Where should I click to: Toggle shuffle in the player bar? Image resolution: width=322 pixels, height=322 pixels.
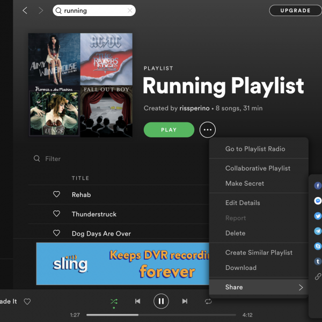pyautogui.click(x=114, y=301)
